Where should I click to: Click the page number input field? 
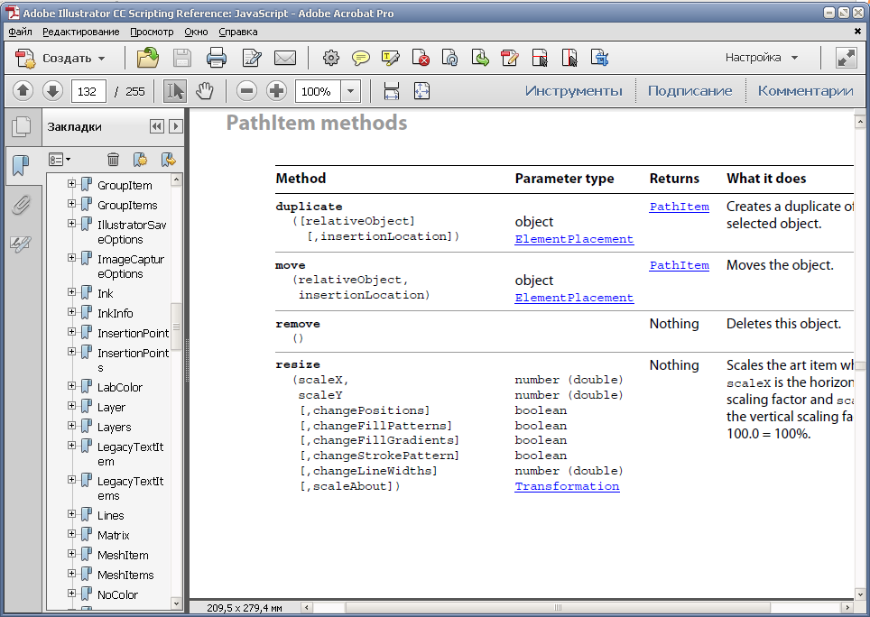88,91
